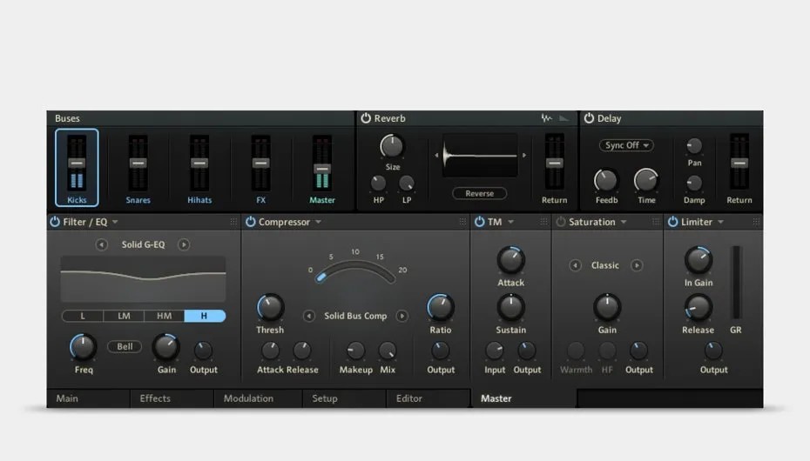
Task: Enable the Saturation module power button
Action: point(561,223)
